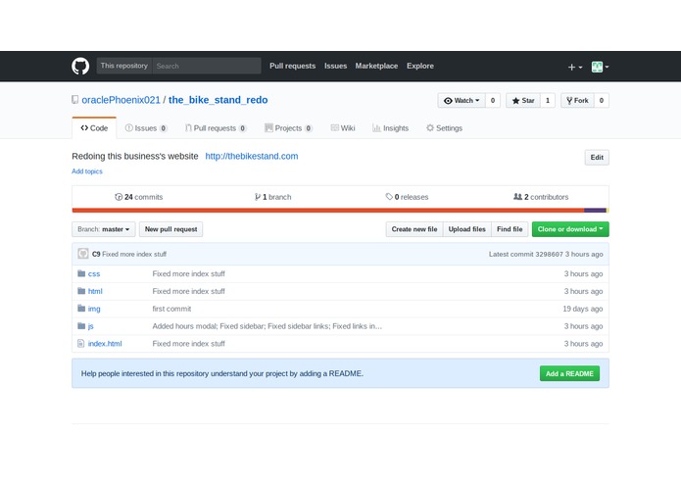This screenshot has width=681, height=484.
Task: Open the Projects tab
Action: (288, 128)
